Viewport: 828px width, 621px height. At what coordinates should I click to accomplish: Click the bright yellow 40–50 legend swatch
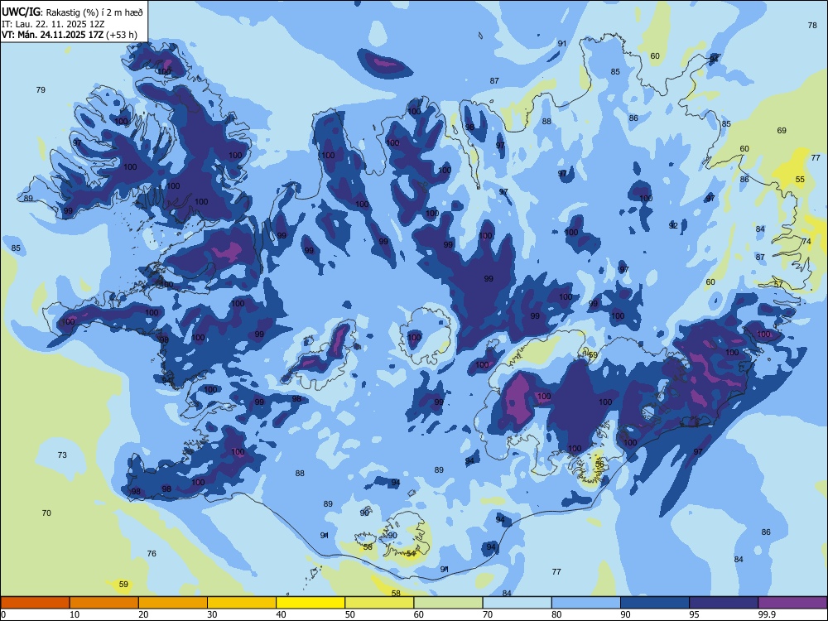pyautogui.click(x=310, y=603)
